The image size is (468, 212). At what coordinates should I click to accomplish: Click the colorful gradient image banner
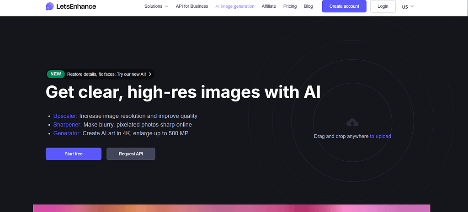point(232,208)
